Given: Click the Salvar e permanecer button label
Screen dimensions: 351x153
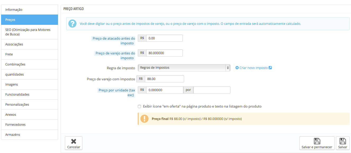Looking at the screenshot, I should click(x=317, y=147).
